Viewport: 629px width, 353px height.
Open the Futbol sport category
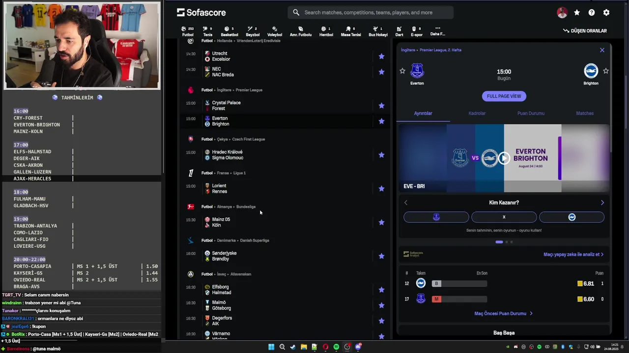[x=188, y=31]
